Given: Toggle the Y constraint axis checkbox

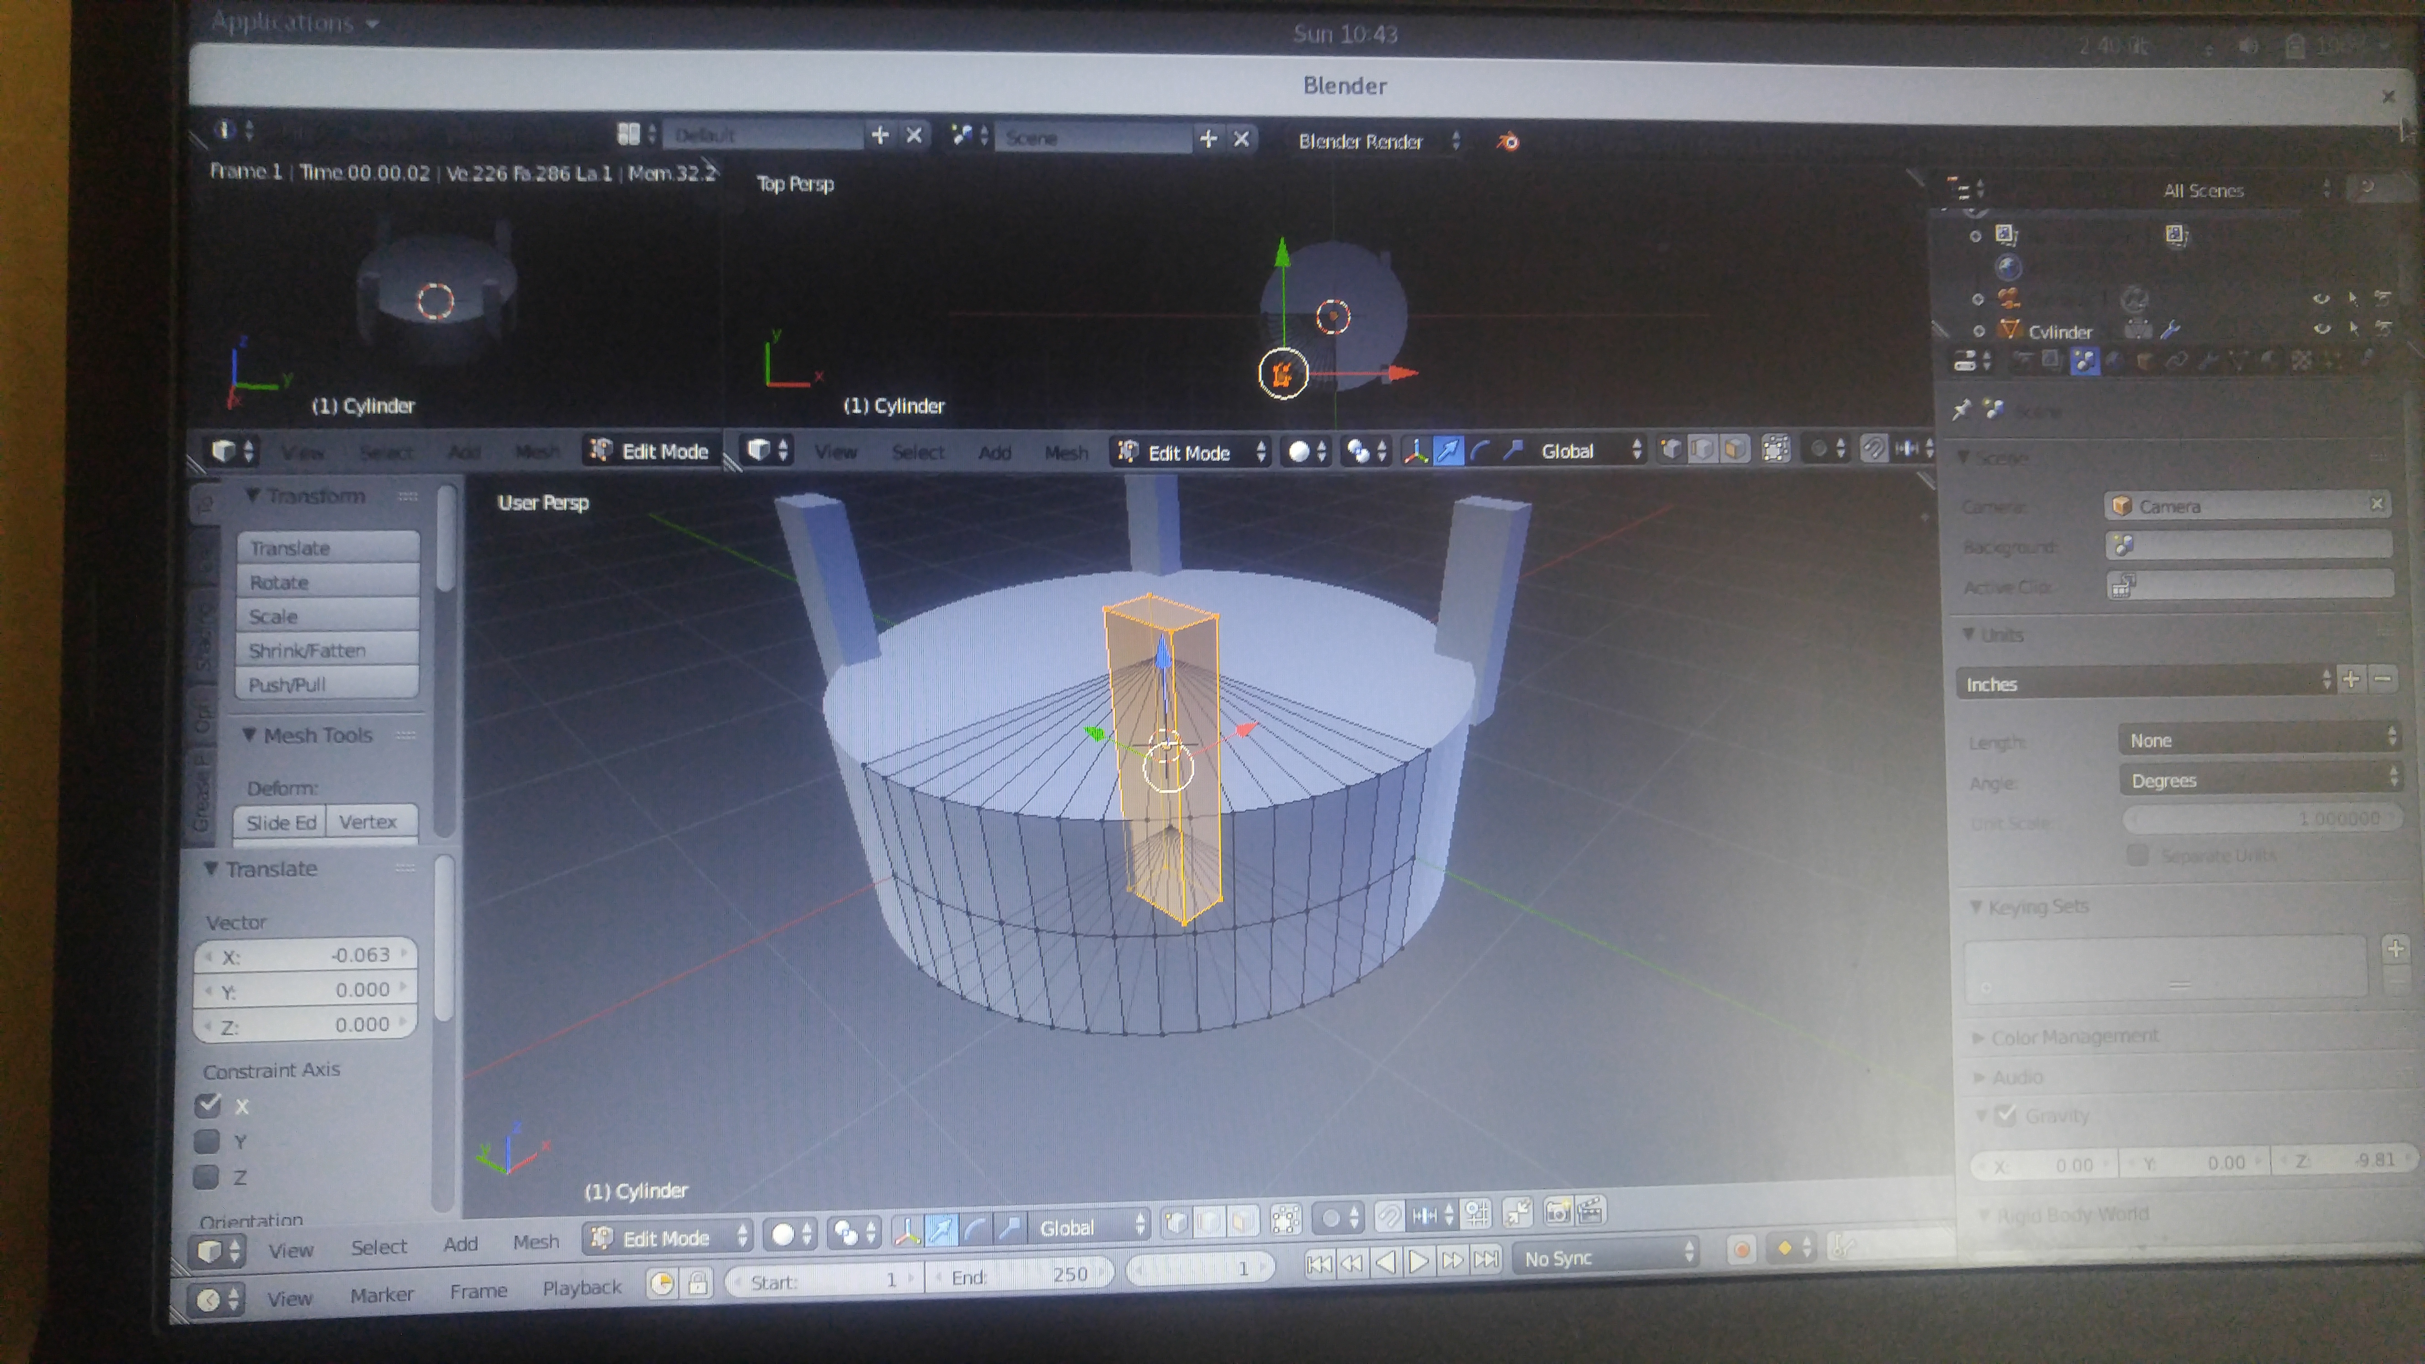Looking at the screenshot, I should [x=206, y=1141].
